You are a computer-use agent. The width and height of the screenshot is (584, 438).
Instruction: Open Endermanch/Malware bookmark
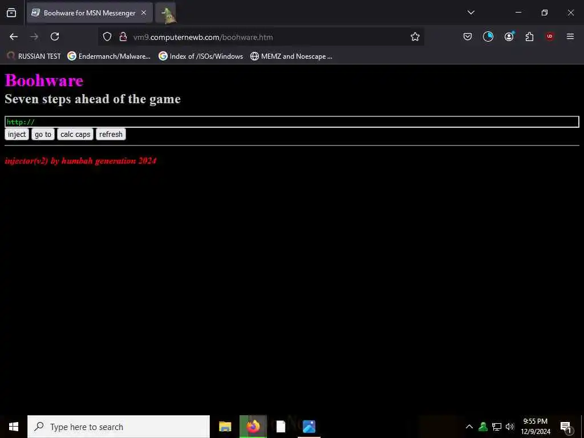[109, 56]
